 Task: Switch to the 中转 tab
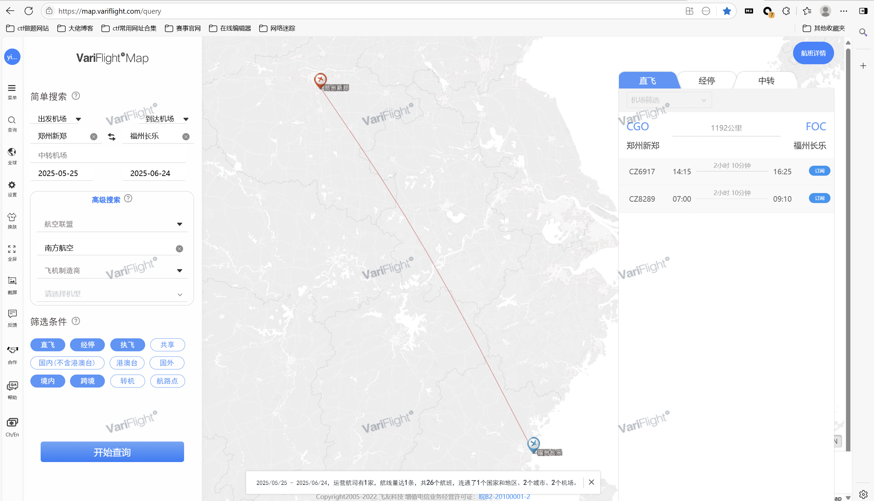tap(766, 81)
